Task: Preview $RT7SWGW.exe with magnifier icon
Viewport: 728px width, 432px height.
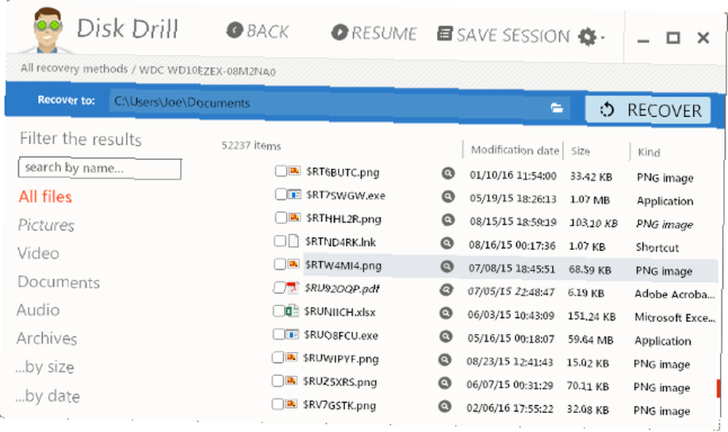Action: click(x=448, y=197)
